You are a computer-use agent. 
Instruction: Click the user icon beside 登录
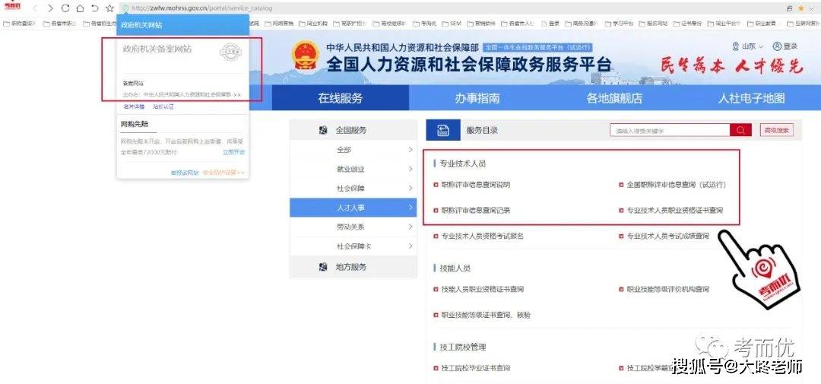777,46
